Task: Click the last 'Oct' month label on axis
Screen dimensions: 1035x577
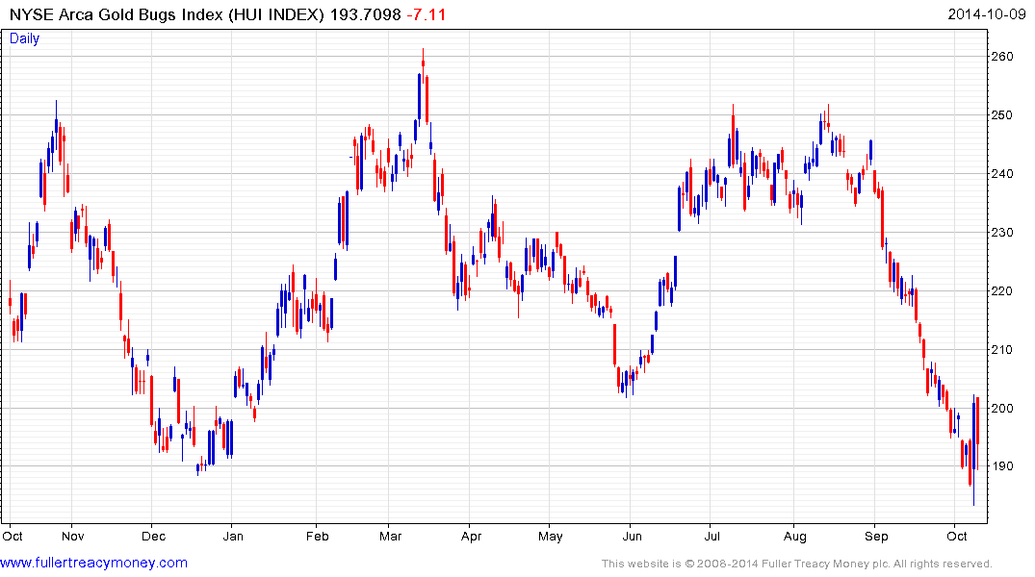Action: [x=957, y=536]
